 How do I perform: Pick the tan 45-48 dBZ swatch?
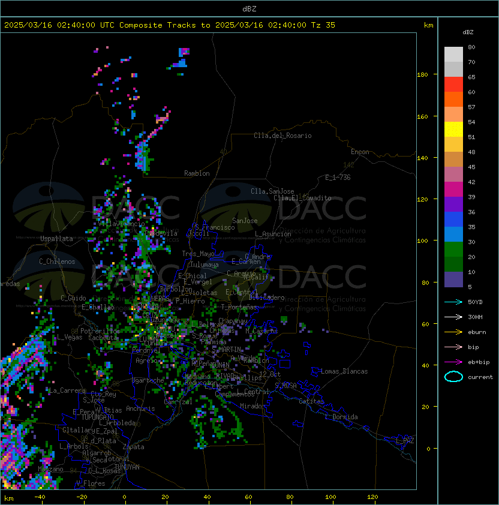453,159
